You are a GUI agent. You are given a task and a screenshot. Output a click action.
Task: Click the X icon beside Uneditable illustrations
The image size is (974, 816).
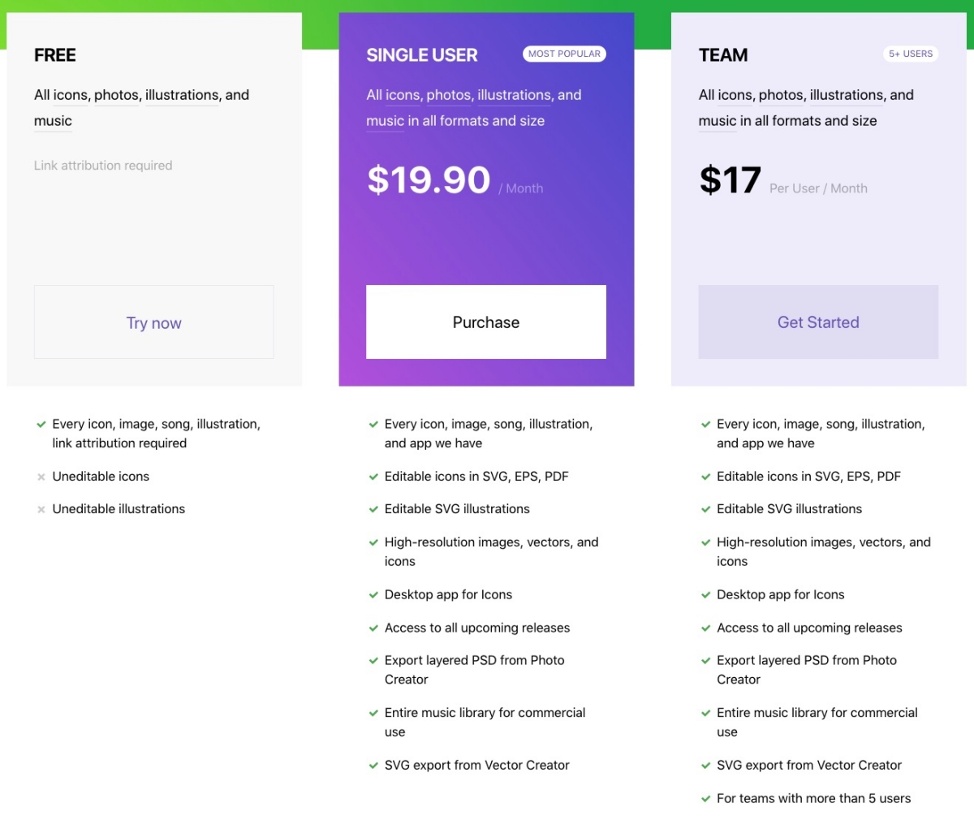coord(41,510)
